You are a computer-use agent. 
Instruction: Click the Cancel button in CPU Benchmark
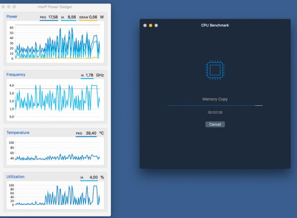pyautogui.click(x=215, y=125)
